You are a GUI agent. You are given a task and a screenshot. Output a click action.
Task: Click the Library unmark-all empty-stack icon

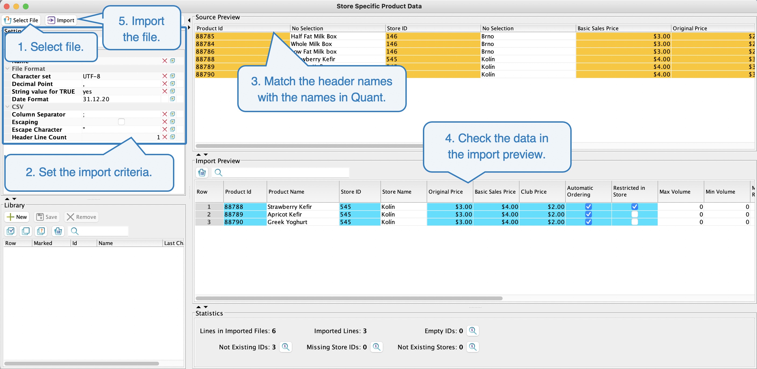click(26, 231)
